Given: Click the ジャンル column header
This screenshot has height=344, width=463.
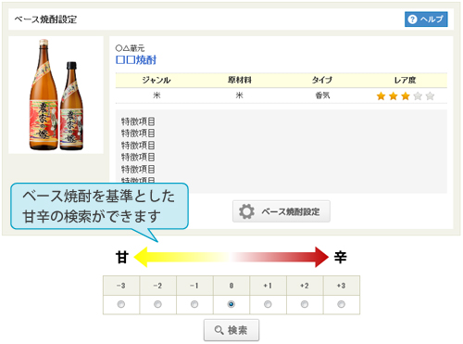Looking at the screenshot, I should (x=156, y=81).
